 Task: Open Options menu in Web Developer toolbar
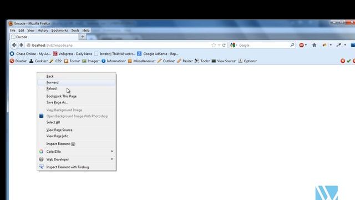(247, 61)
